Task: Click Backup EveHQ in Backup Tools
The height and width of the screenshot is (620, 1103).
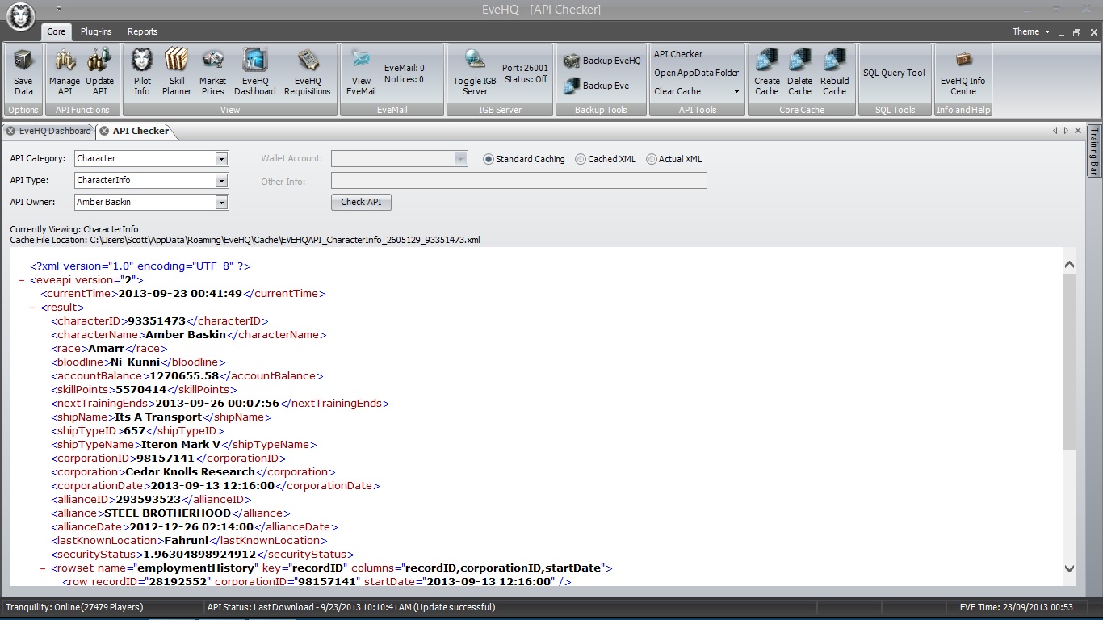Action: [602, 61]
